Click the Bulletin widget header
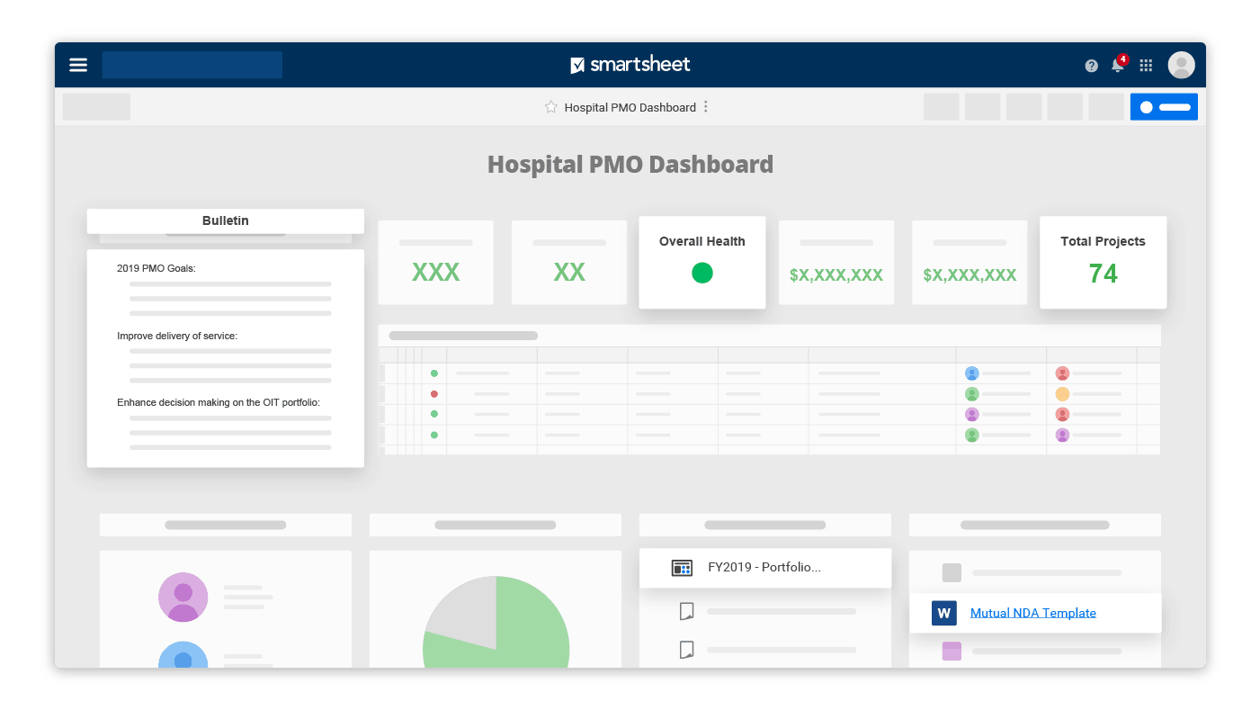The height and width of the screenshot is (710, 1260). (x=226, y=221)
